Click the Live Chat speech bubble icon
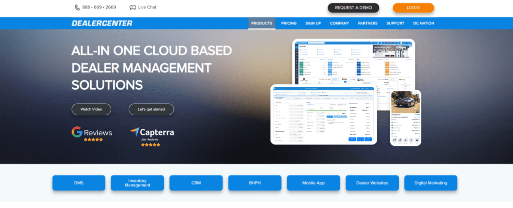Viewport: 513px width, 208px height. pos(132,8)
